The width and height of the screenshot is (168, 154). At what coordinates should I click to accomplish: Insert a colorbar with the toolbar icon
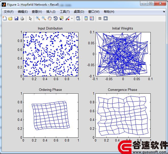point(86,18)
